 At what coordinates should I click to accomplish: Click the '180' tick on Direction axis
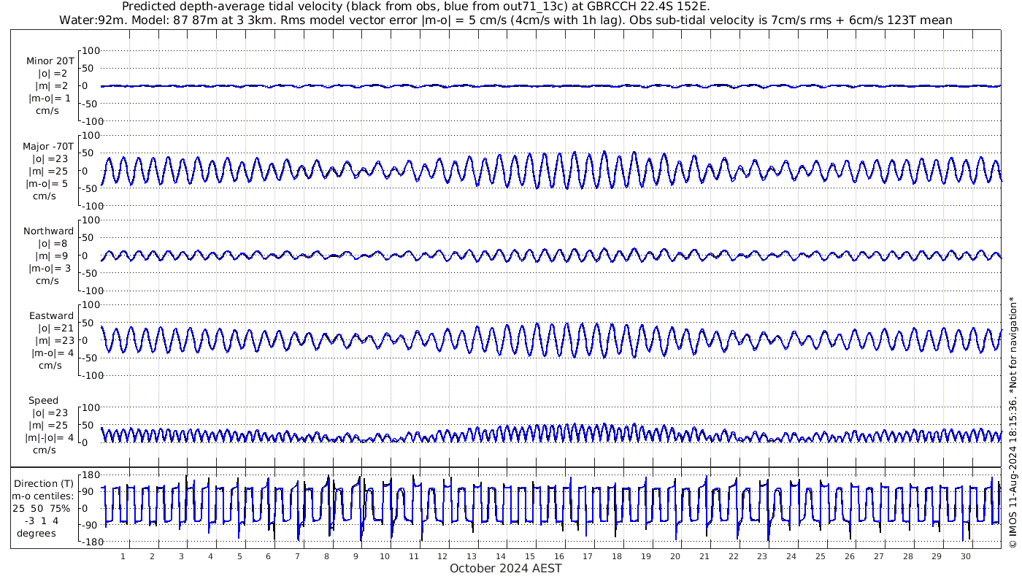[90, 475]
